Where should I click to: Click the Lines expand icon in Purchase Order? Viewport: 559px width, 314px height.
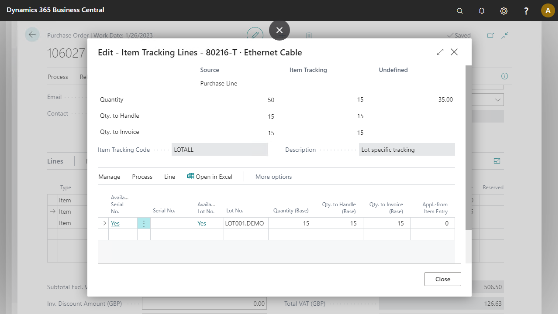coord(497,161)
